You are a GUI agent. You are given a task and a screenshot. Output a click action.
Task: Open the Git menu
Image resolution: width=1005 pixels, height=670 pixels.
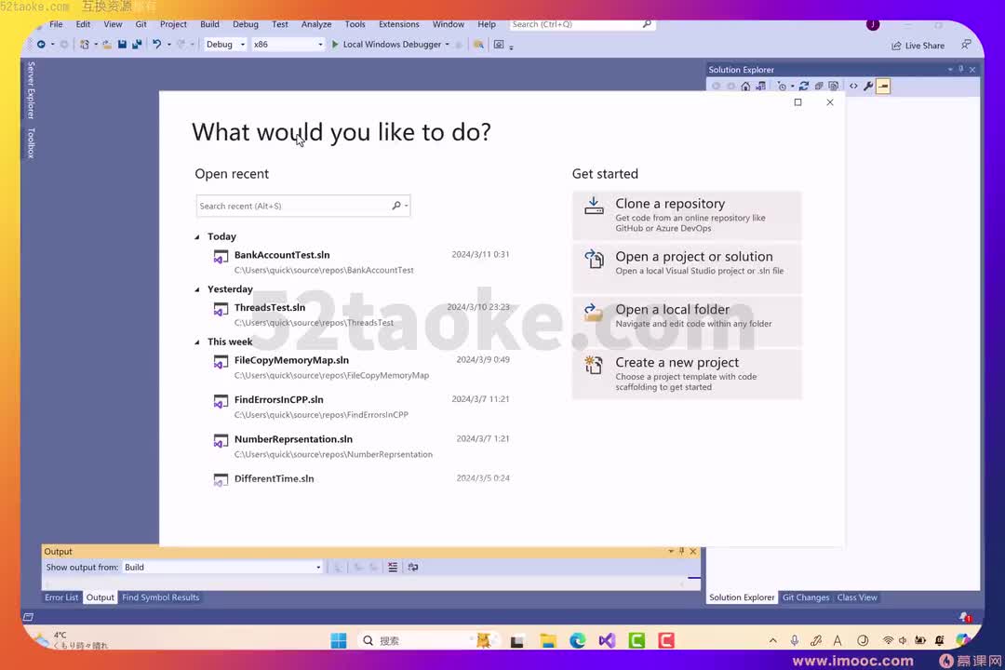point(141,24)
